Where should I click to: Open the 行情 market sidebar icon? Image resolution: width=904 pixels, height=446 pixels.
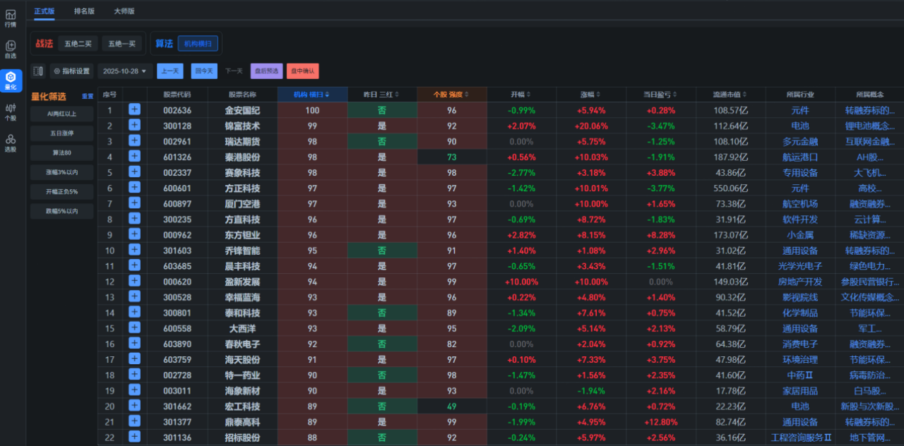(x=11, y=18)
